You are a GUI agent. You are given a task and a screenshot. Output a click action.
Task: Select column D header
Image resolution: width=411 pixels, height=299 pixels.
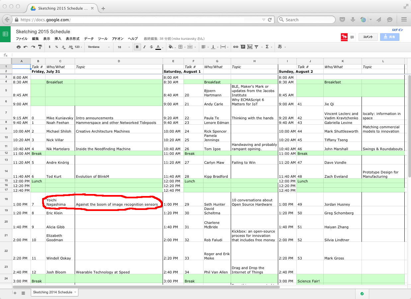click(x=119, y=61)
